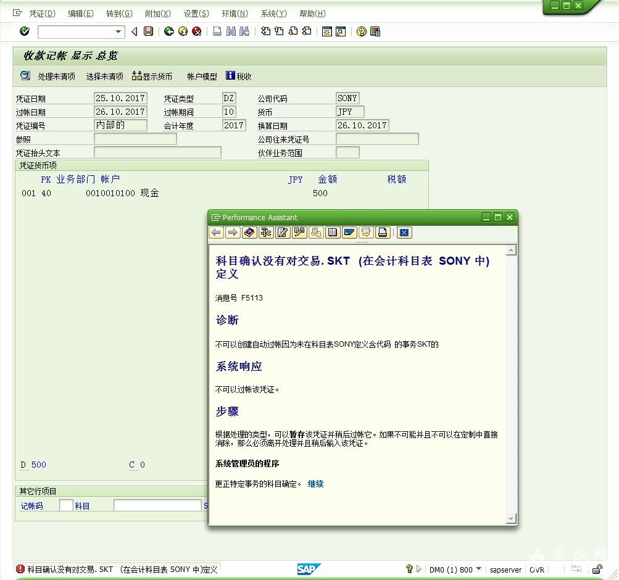Click the 参照 reference input field
The image size is (619, 580).
[135, 139]
